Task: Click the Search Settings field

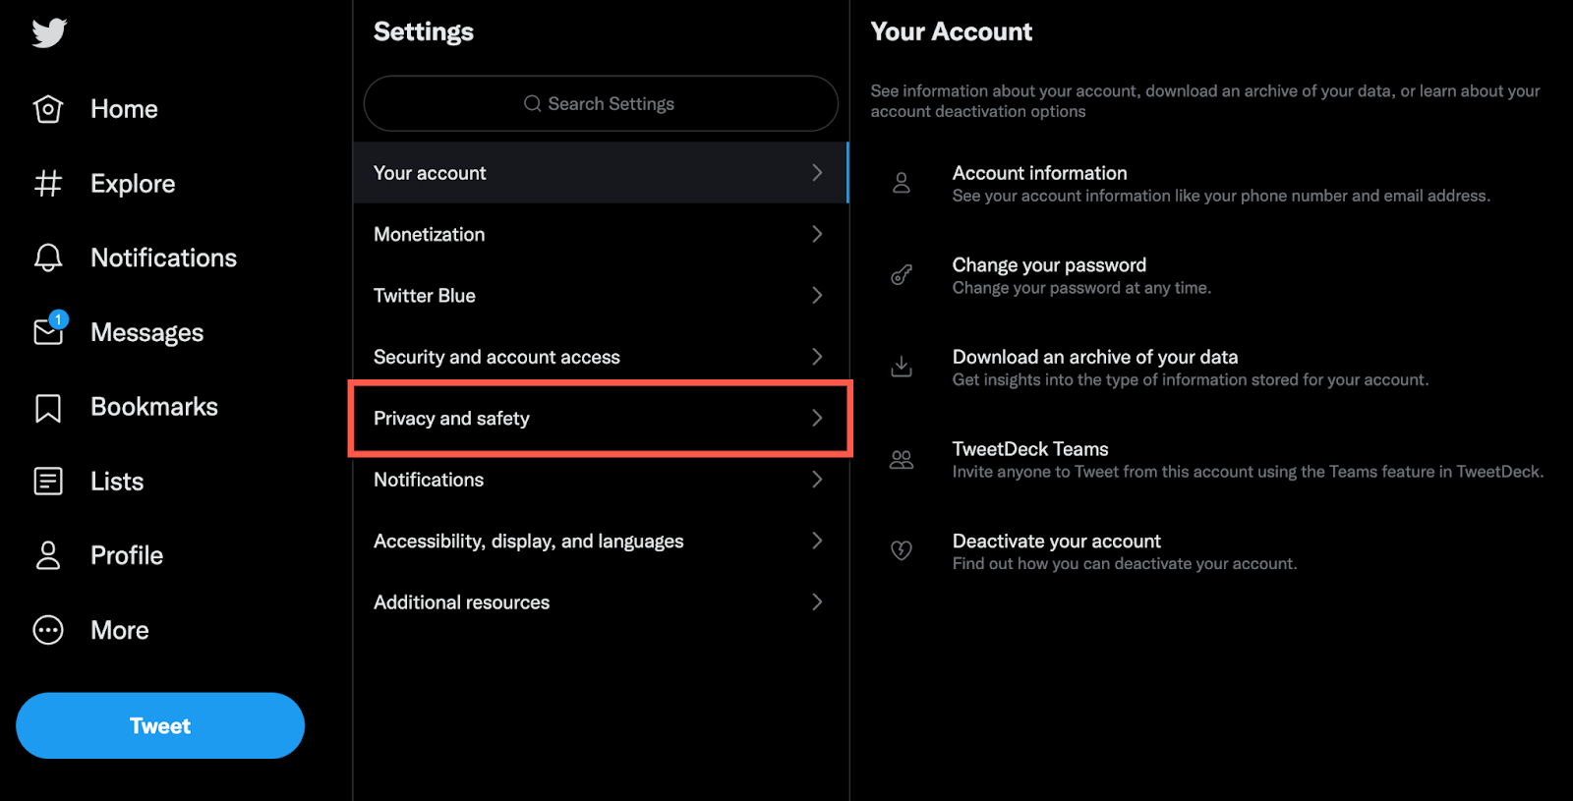Action: [x=601, y=104]
